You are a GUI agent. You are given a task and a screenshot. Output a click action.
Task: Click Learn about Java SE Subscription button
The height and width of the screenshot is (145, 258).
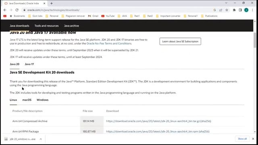point(180,41)
